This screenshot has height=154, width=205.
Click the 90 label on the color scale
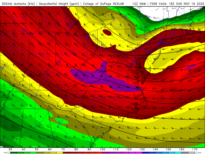pyautogui.click(x=89, y=149)
